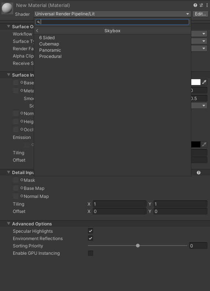
Task: Pick base color with the eyedropper icon
Action: [204, 82]
